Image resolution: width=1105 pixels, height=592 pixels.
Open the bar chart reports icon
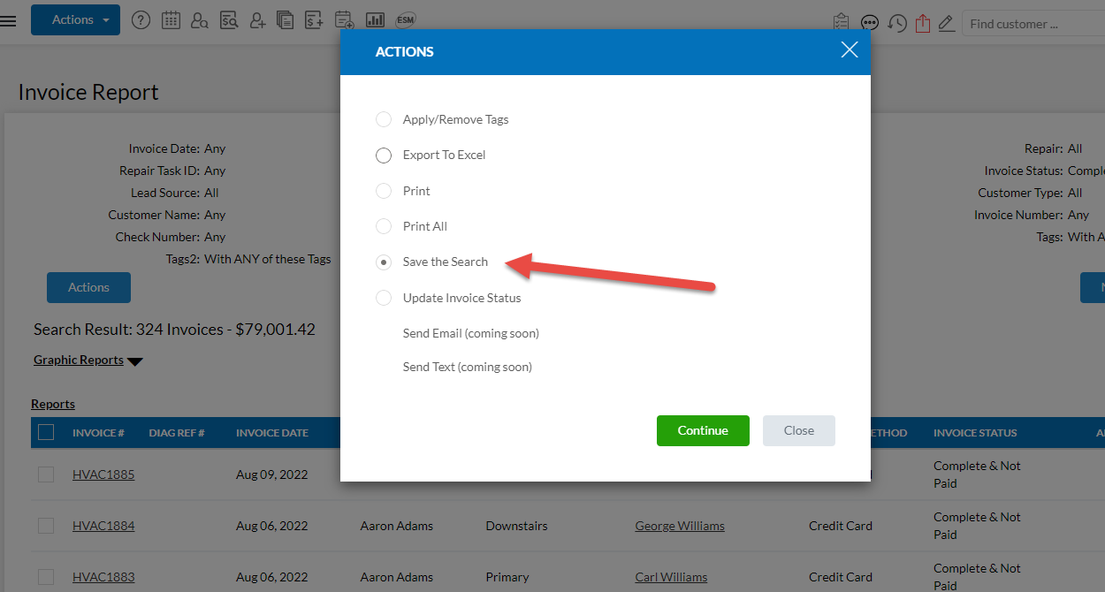[375, 19]
